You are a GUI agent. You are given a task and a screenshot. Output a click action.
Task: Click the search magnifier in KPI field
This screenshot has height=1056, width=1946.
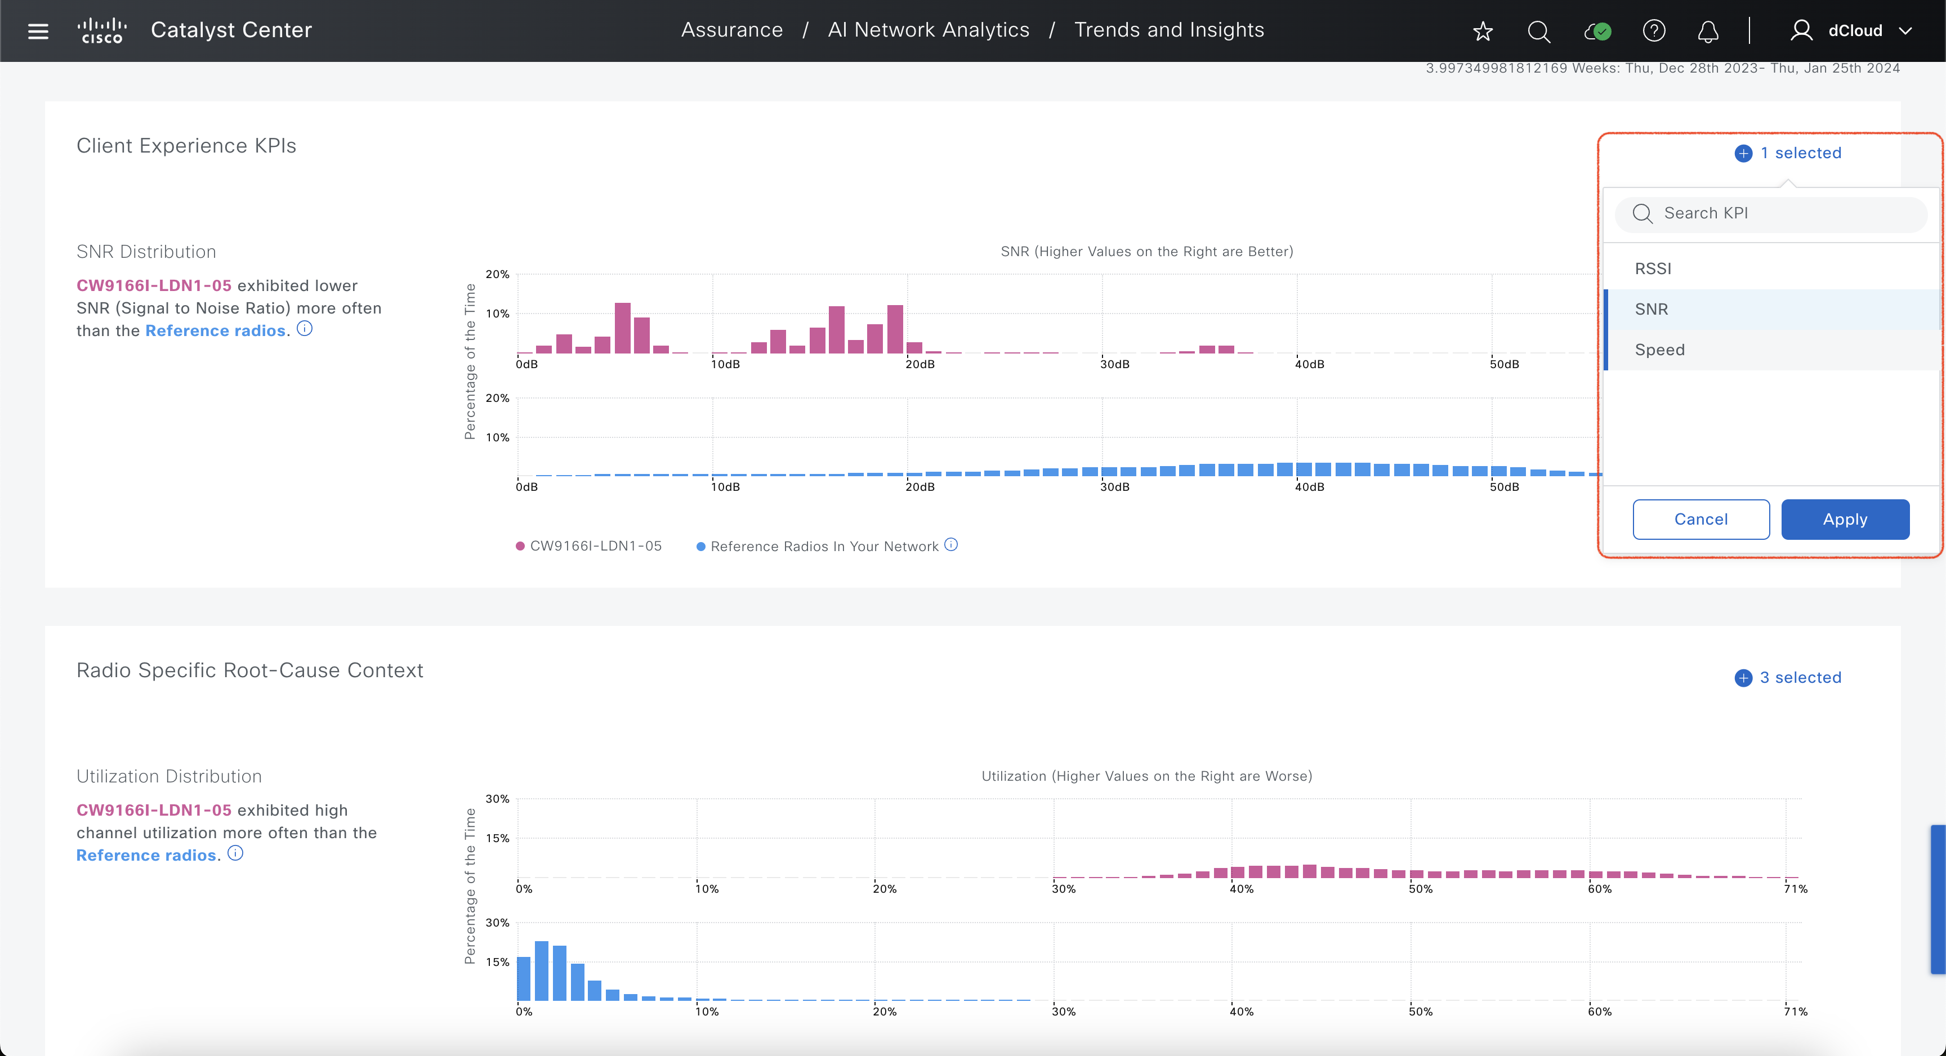1643,214
